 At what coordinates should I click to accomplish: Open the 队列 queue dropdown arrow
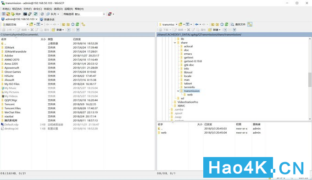[58, 14]
